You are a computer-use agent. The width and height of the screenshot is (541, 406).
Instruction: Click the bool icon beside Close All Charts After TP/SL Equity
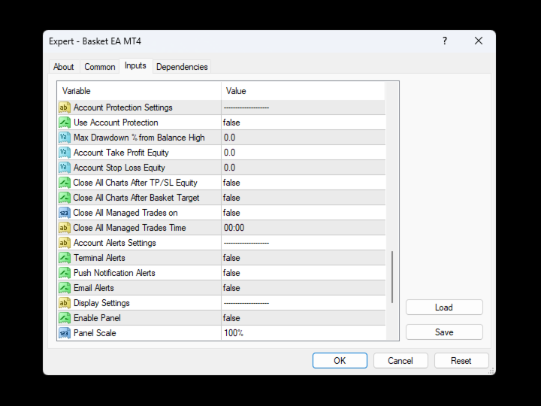pyautogui.click(x=64, y=183)
